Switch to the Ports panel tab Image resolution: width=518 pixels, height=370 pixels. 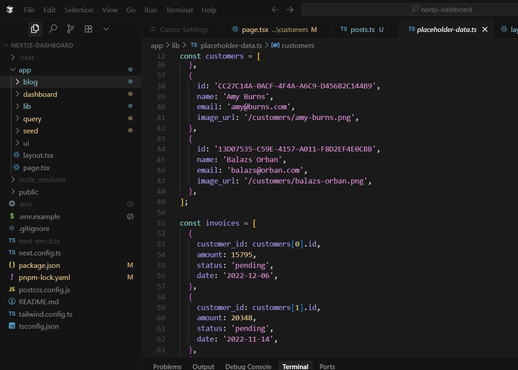pos(327,366)
